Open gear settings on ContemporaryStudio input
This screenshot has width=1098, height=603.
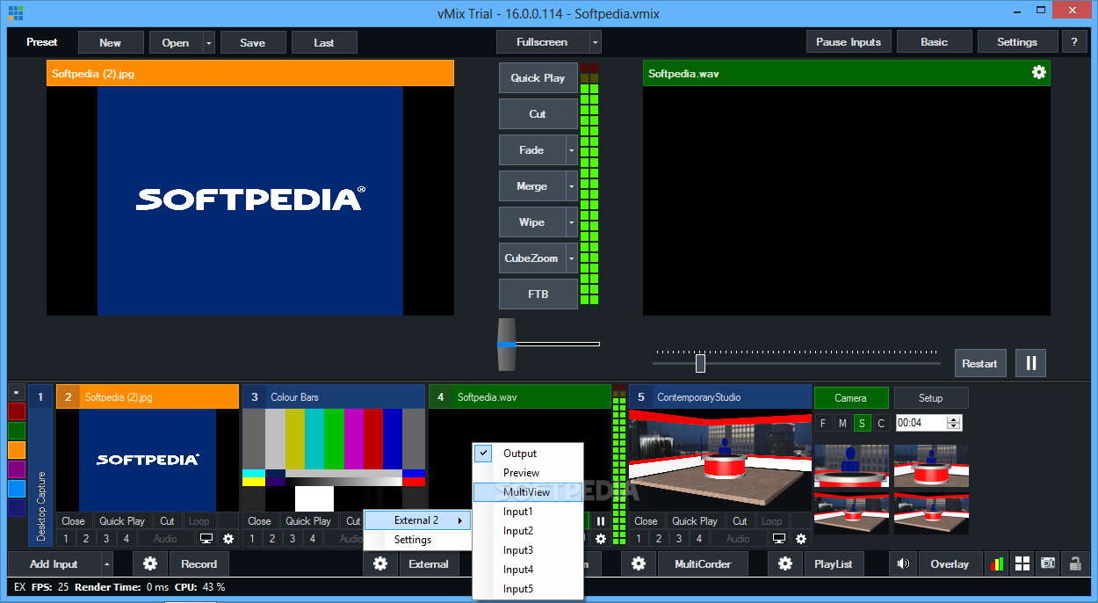point(801,539)
